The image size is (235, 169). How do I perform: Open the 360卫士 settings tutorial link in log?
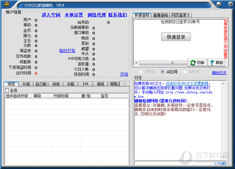pyautogui.click(x=187, y=83)
